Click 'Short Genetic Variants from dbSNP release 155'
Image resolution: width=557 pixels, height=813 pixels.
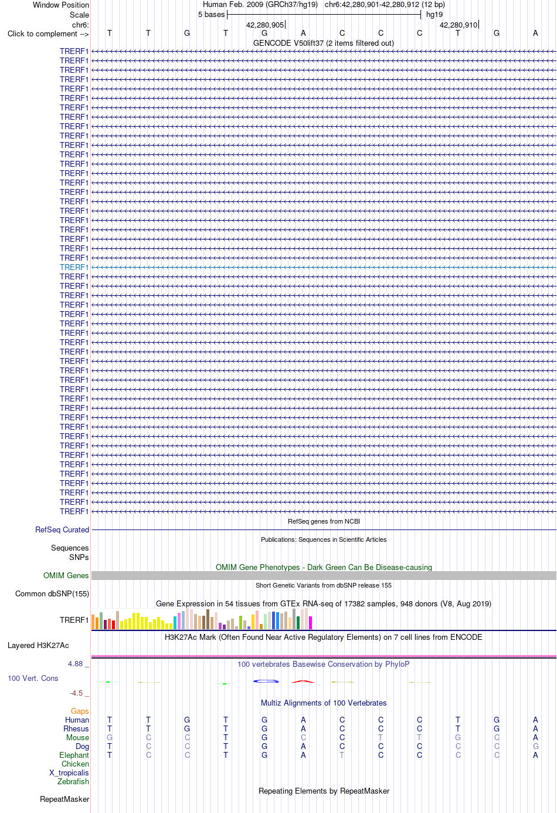coord(324,585)
